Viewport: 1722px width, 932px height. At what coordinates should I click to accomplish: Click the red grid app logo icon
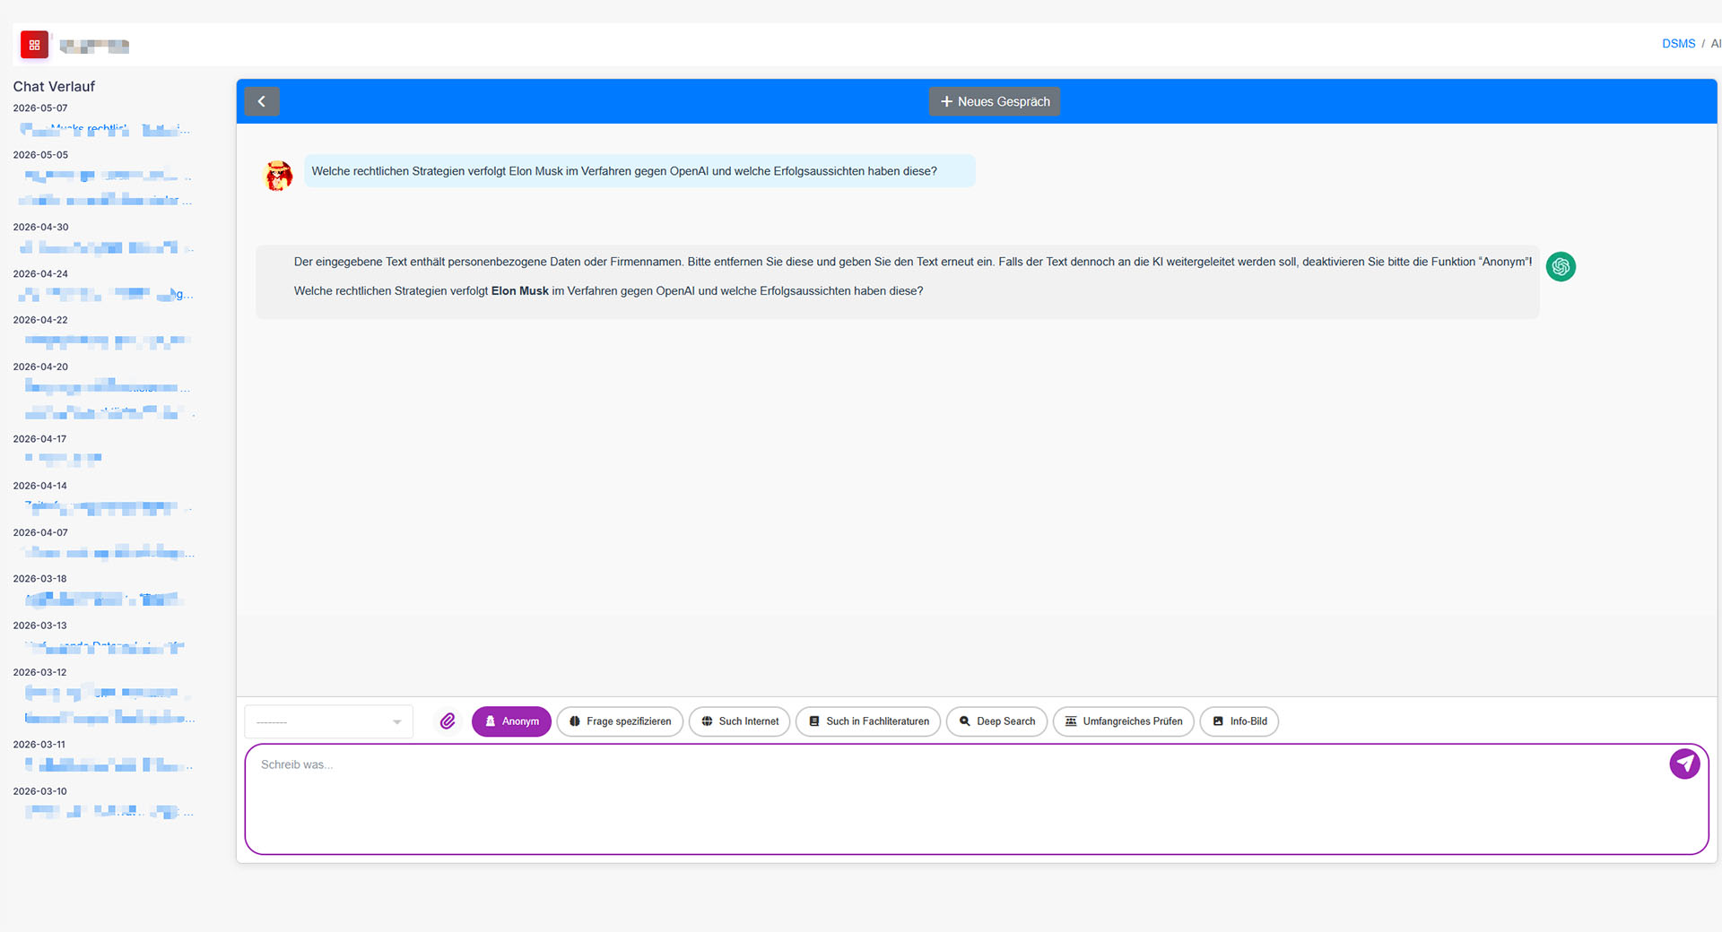[x=34, y=45]
